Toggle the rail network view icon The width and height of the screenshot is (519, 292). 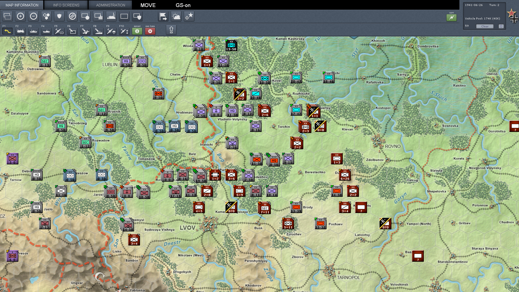tap(72, 16)
